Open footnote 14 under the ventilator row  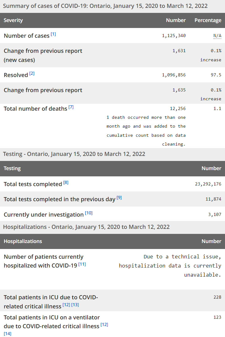tap(8, 334)
